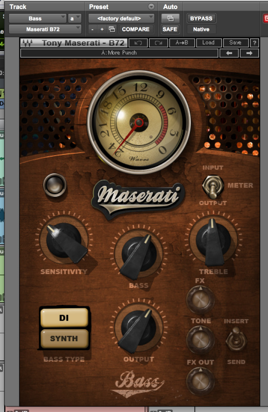The height and width of the screenshot is (412, 268).
Task: Select the previous preset minus button
Action: [x=92, y=30]
